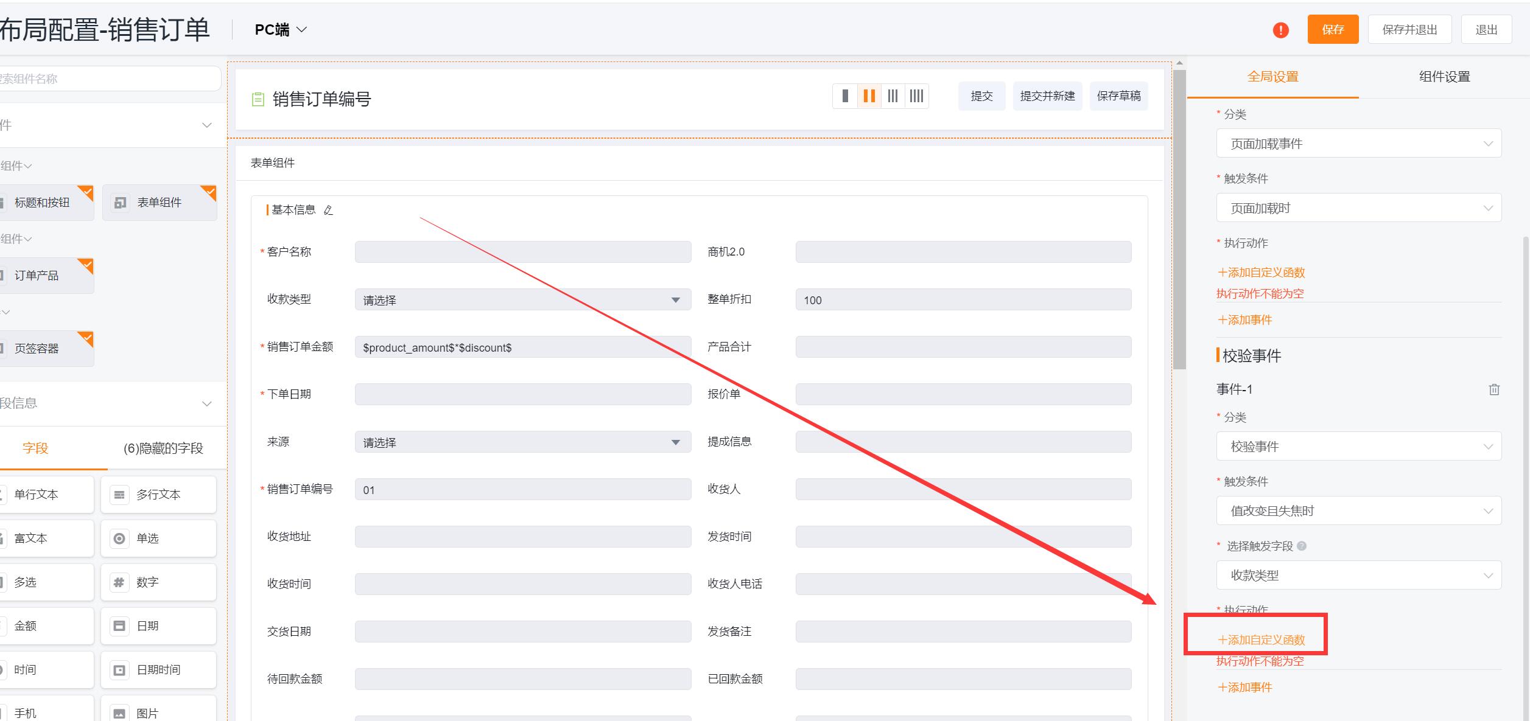Open the 收款类型 trigger field dropdown
1530x721 pixels.
pyautogui.click(x=1359, y=576)
